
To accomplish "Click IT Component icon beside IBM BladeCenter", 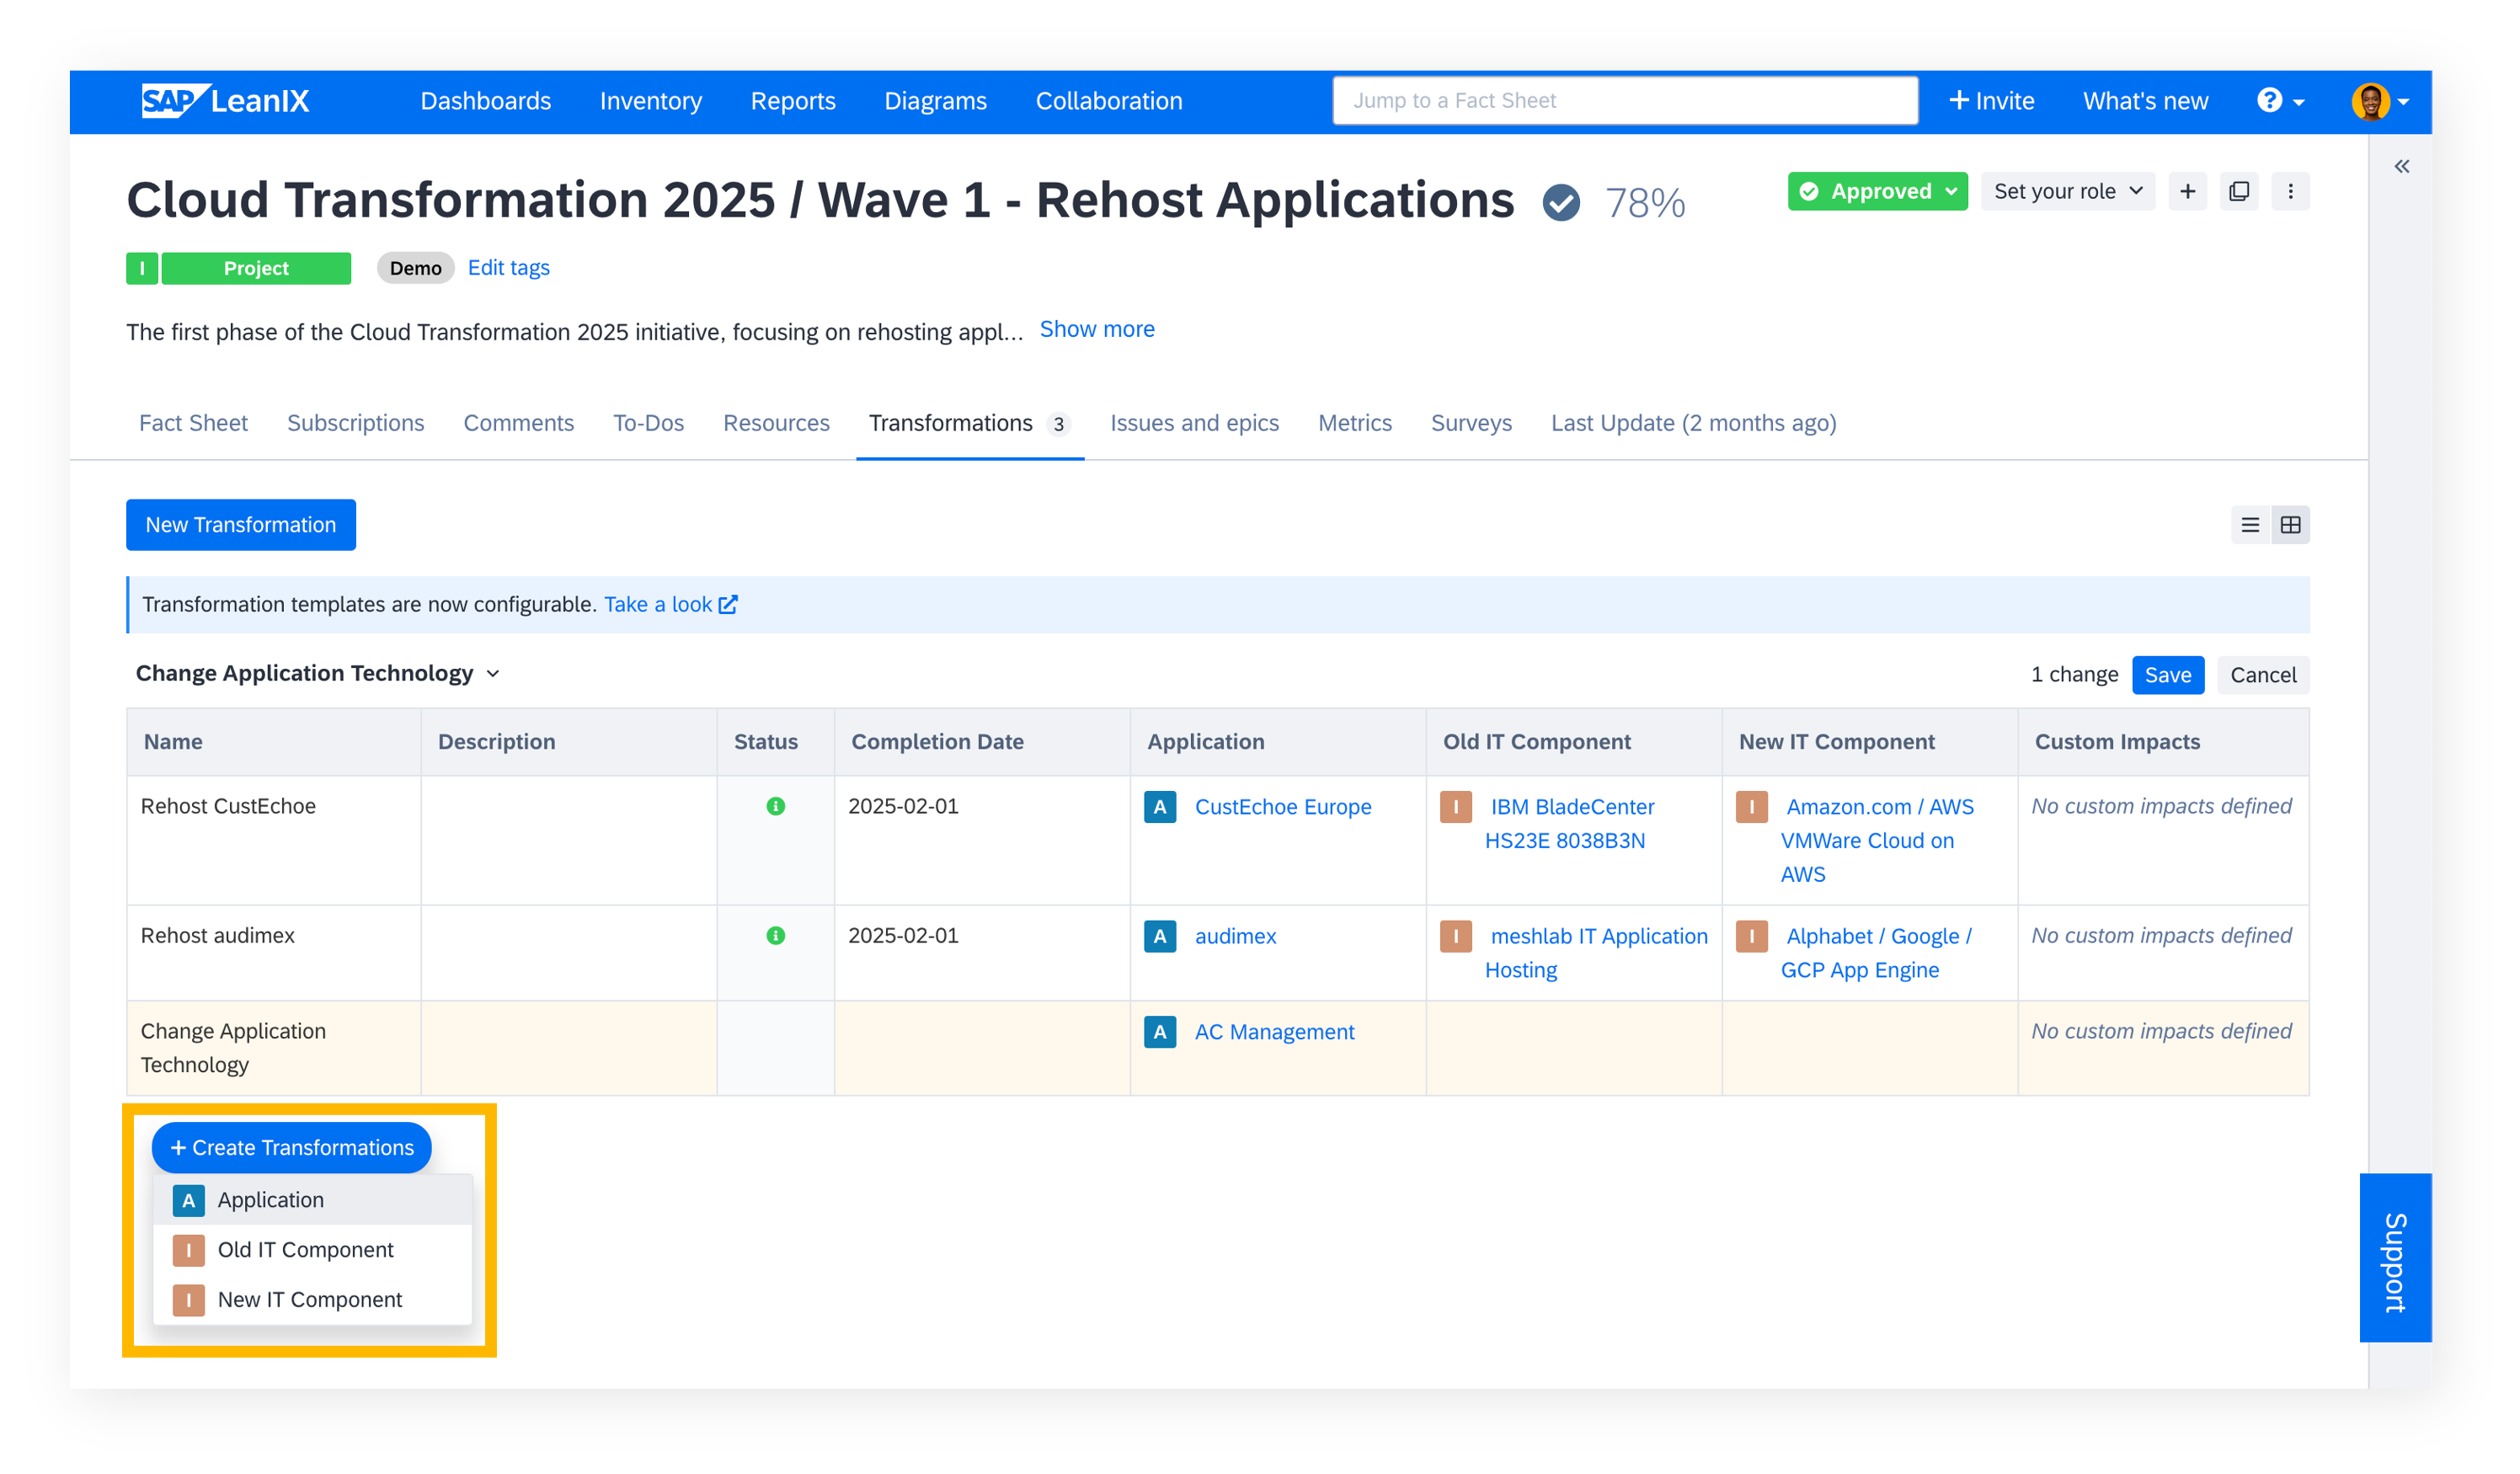I will pos(1456,807).
